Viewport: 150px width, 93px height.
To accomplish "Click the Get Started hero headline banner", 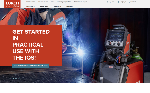I will click(x=31, y=45).
